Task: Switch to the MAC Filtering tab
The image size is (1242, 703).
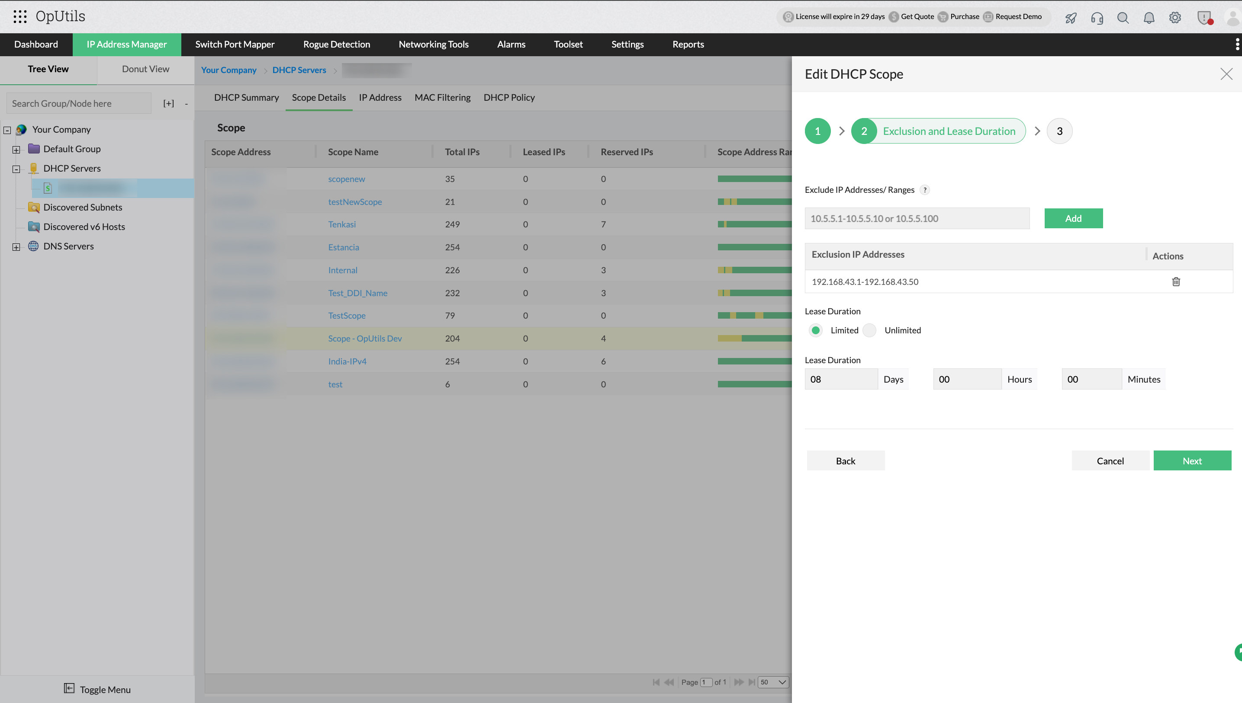Action: 442,98
